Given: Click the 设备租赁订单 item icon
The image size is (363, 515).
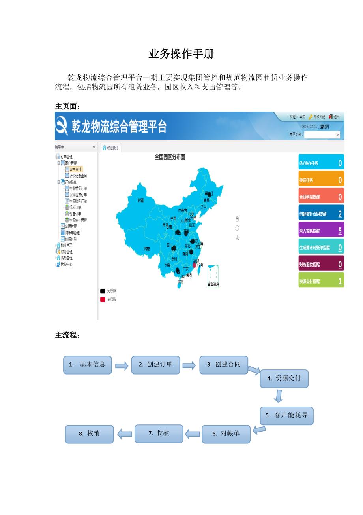Looking at the screenshot, I should (67, 195).
